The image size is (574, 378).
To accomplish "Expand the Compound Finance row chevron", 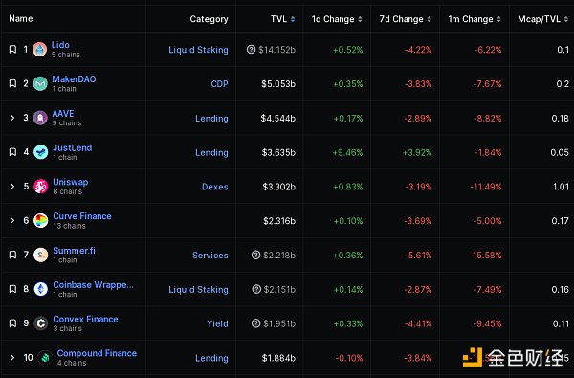I will [x=12, y=358].
